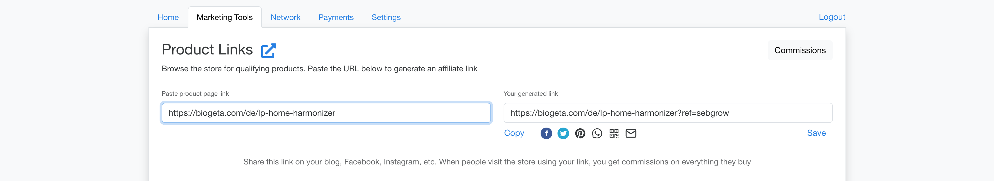
Task: Open the Commissions button
Action: (800, 50)
